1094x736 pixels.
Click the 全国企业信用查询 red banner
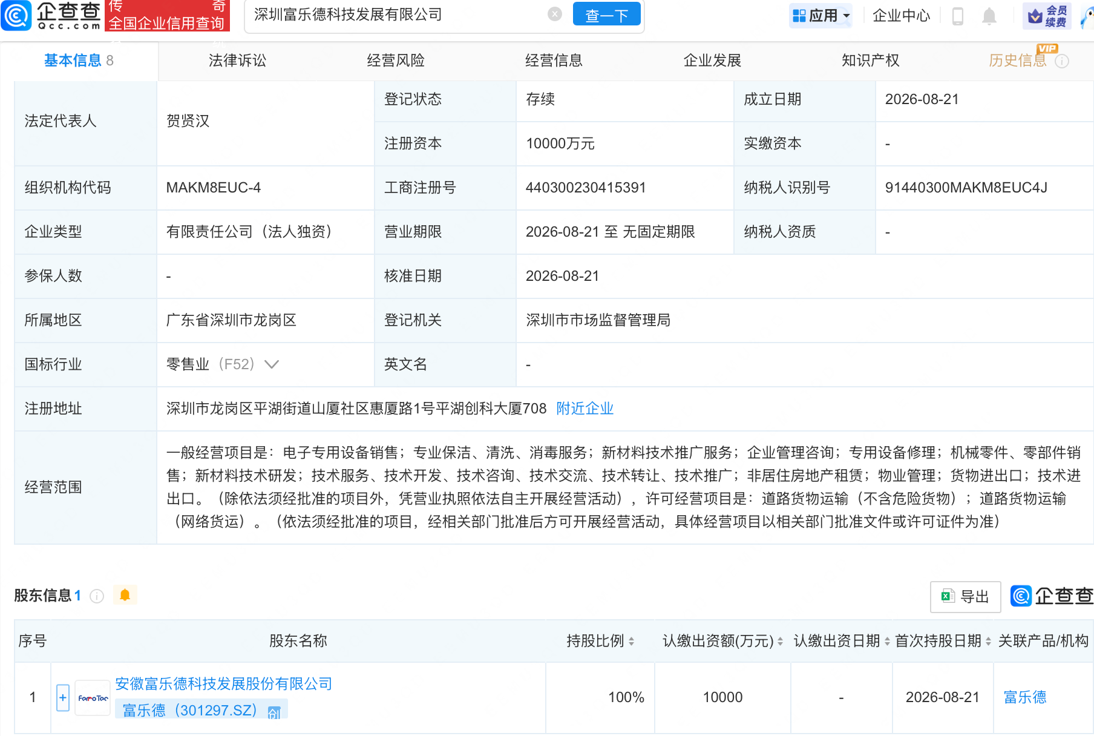coord(167,16)
